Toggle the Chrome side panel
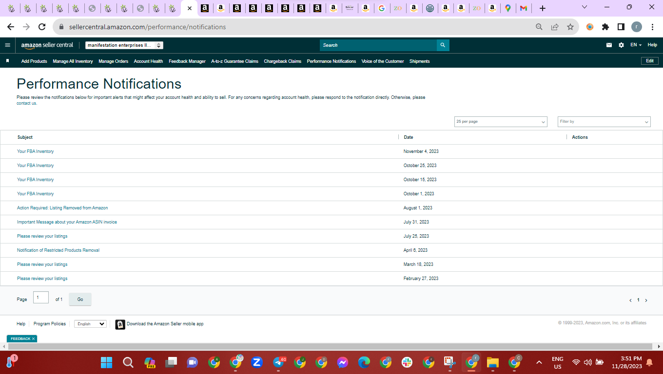 pos(621,27)
